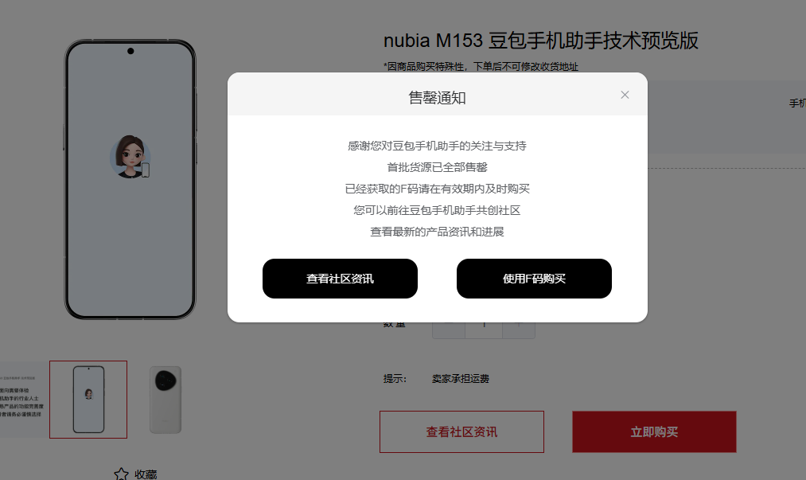The height and width of the screenshot is (480, 806).
Task: Click the 卖家承担运费 shipping note
Action: [x=461, y=379]
